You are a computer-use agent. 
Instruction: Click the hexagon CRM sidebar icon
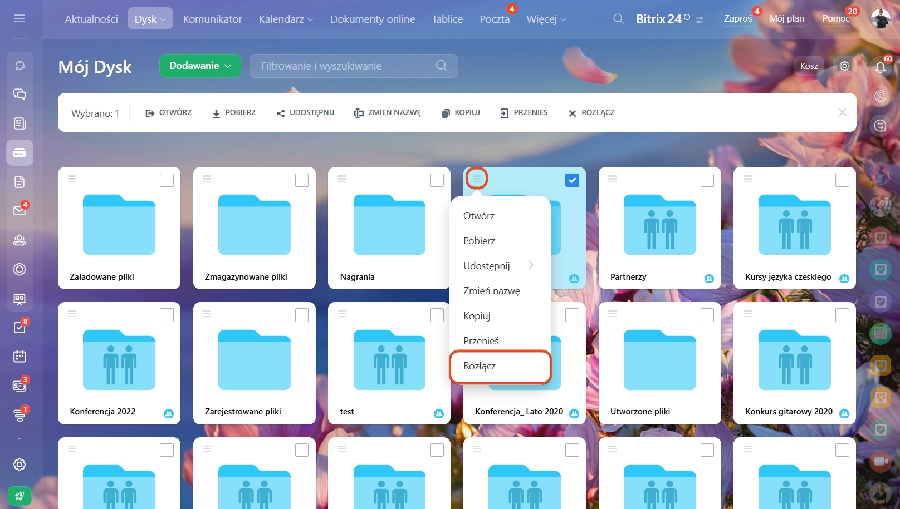19,269
